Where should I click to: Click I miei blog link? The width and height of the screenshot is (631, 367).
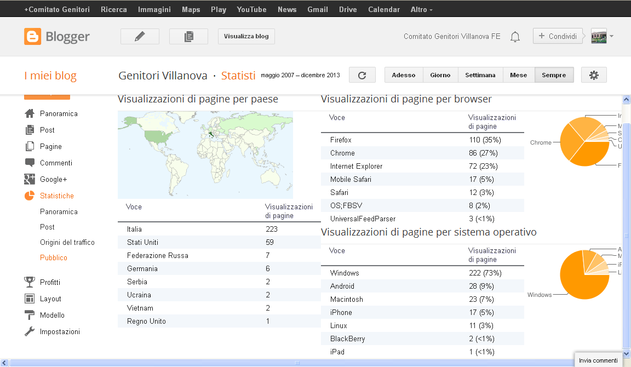tap(50, 76)
